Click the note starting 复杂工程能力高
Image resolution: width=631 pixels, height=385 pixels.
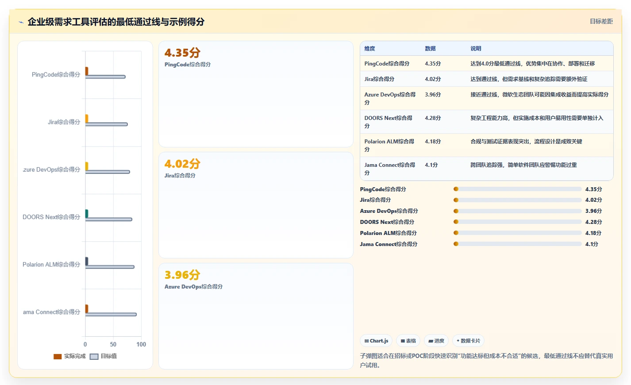pyautogui.click(x=537, y=118)
